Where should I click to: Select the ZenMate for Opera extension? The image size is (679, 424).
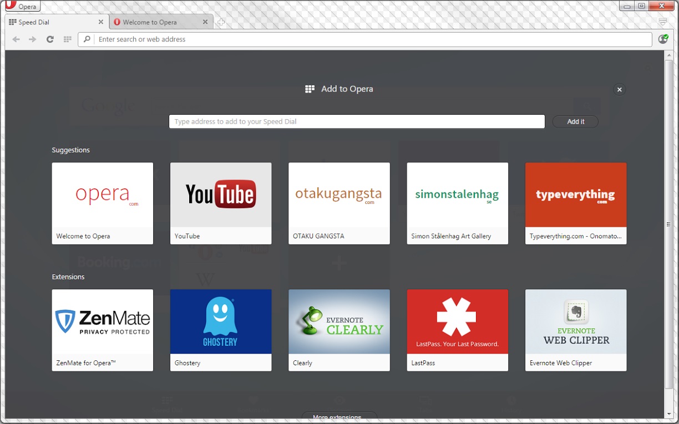coord(103,330)
